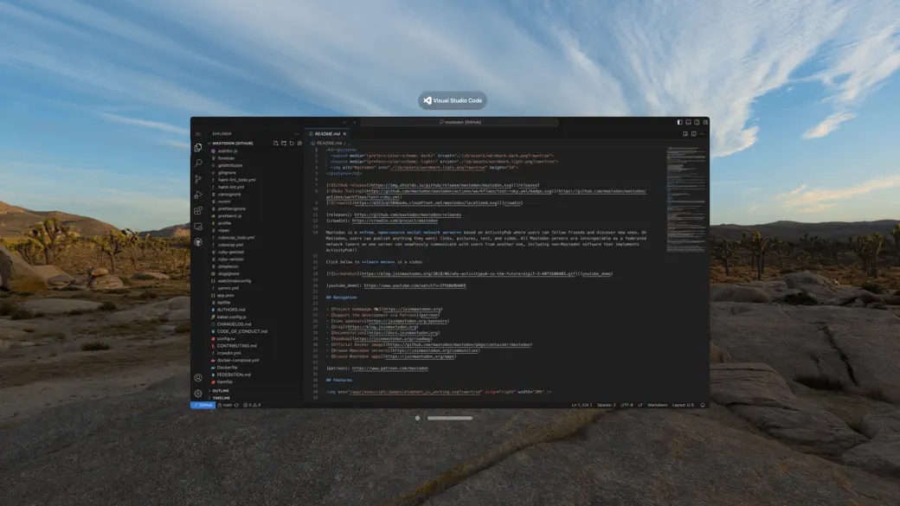The image size is (900, 506).
Task: Toggle the Secondary Side Bar visibility
Action: (696, 122)
